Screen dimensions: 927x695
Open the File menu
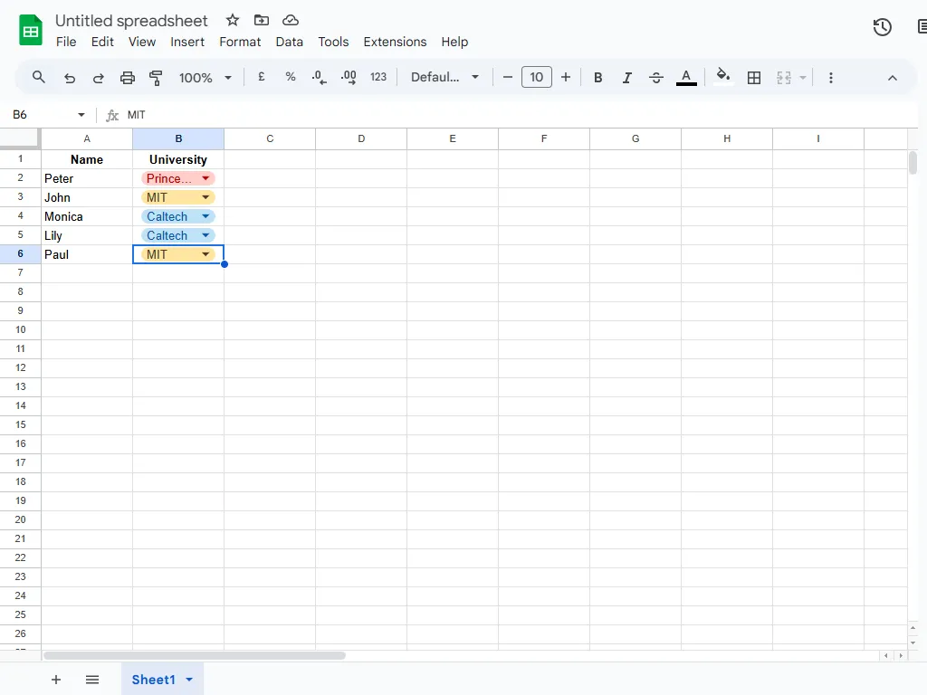tap(66, 42)
